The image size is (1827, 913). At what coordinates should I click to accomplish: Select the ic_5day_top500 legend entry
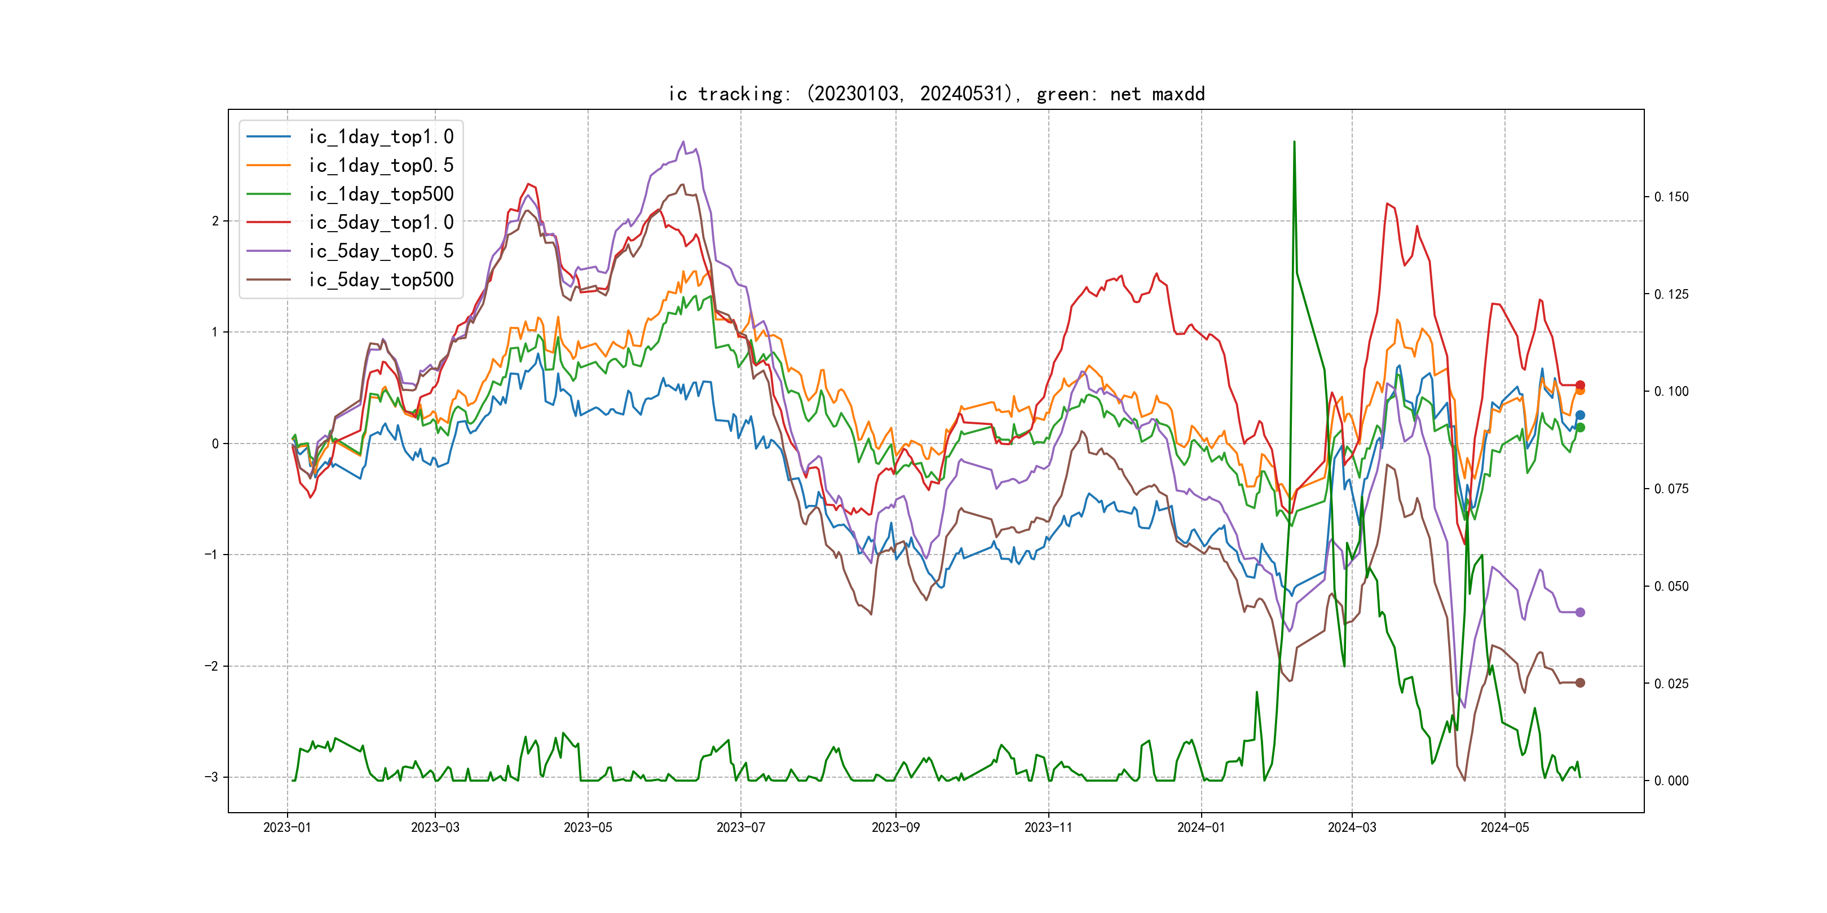point(380,280)
